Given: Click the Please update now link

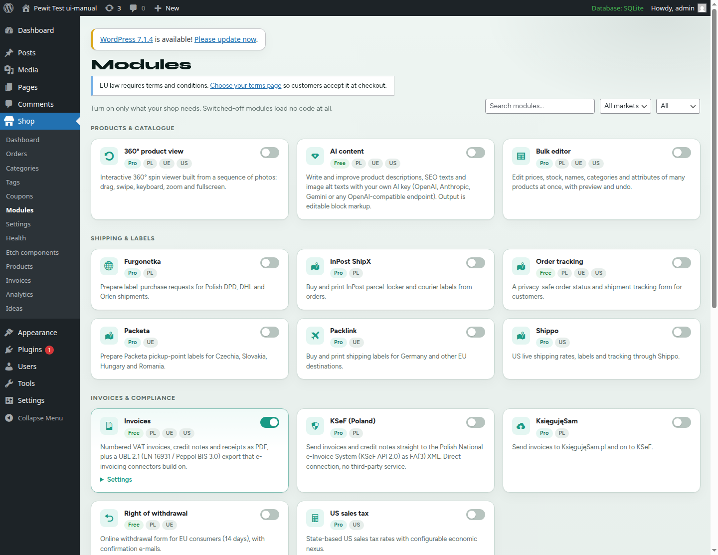Looking at the screenshot, I should (225, 39).
